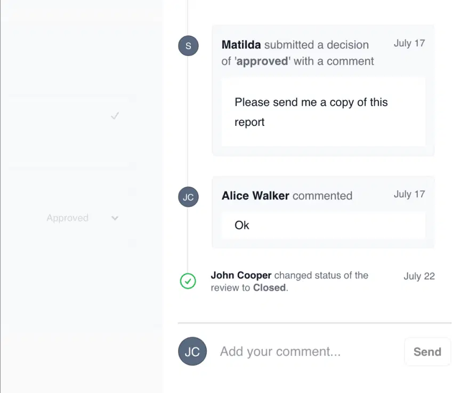This screenshot has height=393, width=461.
Task: Click the word 'approved' in decision text
Action: [262, 61]
